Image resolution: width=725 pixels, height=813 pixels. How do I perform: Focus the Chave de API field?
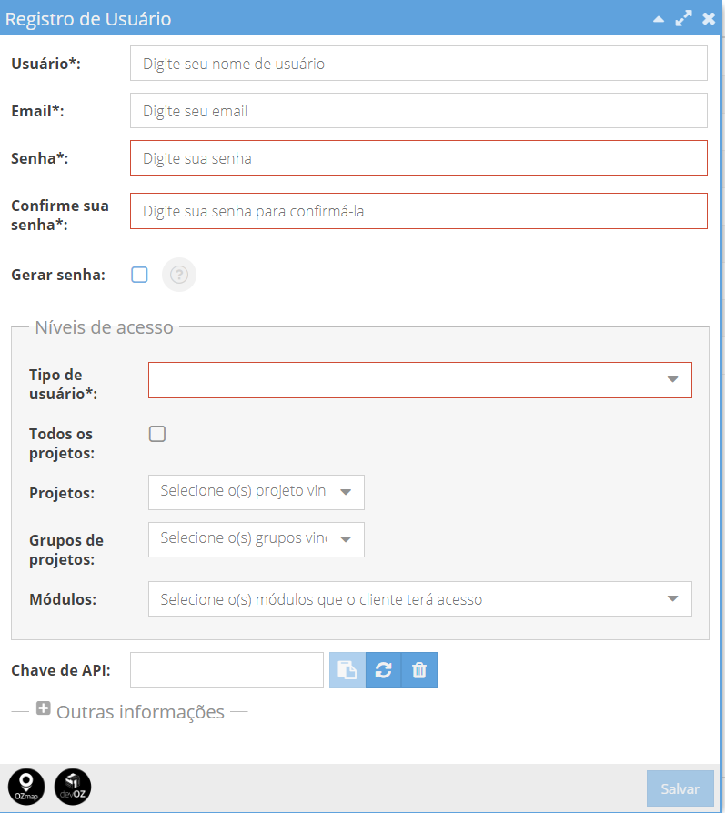(x=227, y=670)
